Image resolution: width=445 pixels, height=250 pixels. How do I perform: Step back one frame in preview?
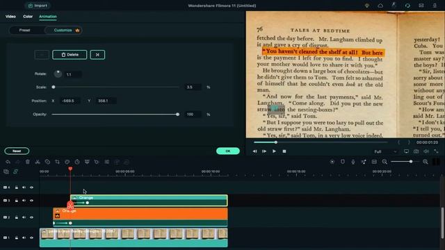point(255,151)
